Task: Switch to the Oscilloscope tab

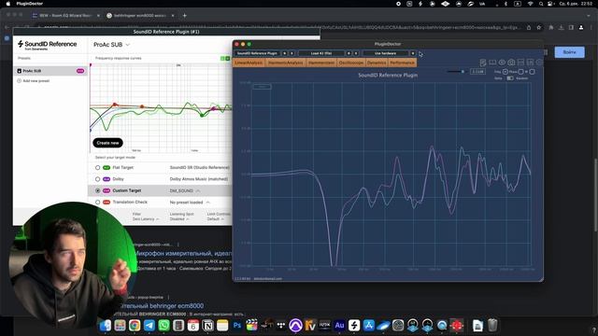Action: tap(351, 63)
